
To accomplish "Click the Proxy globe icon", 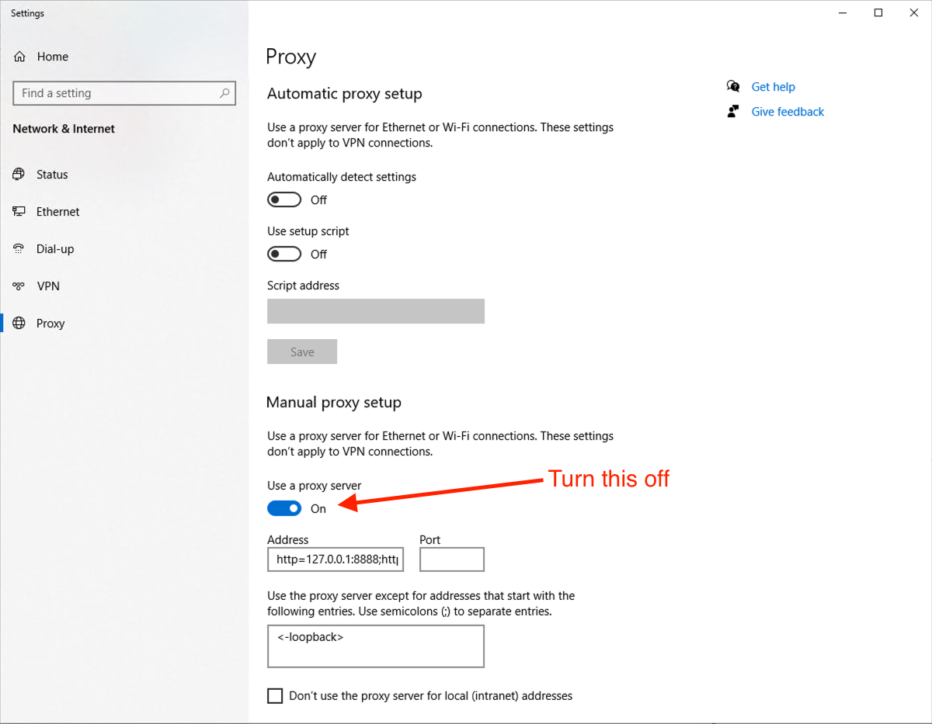I will coord(19,324).
